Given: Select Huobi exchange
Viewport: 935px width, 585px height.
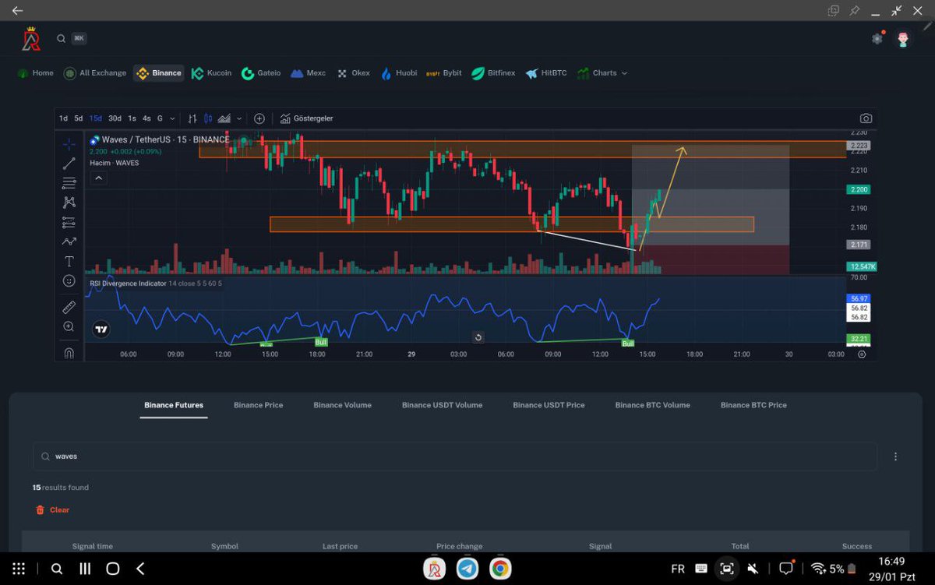Looking at the screenshot, I should click(399, 73).
